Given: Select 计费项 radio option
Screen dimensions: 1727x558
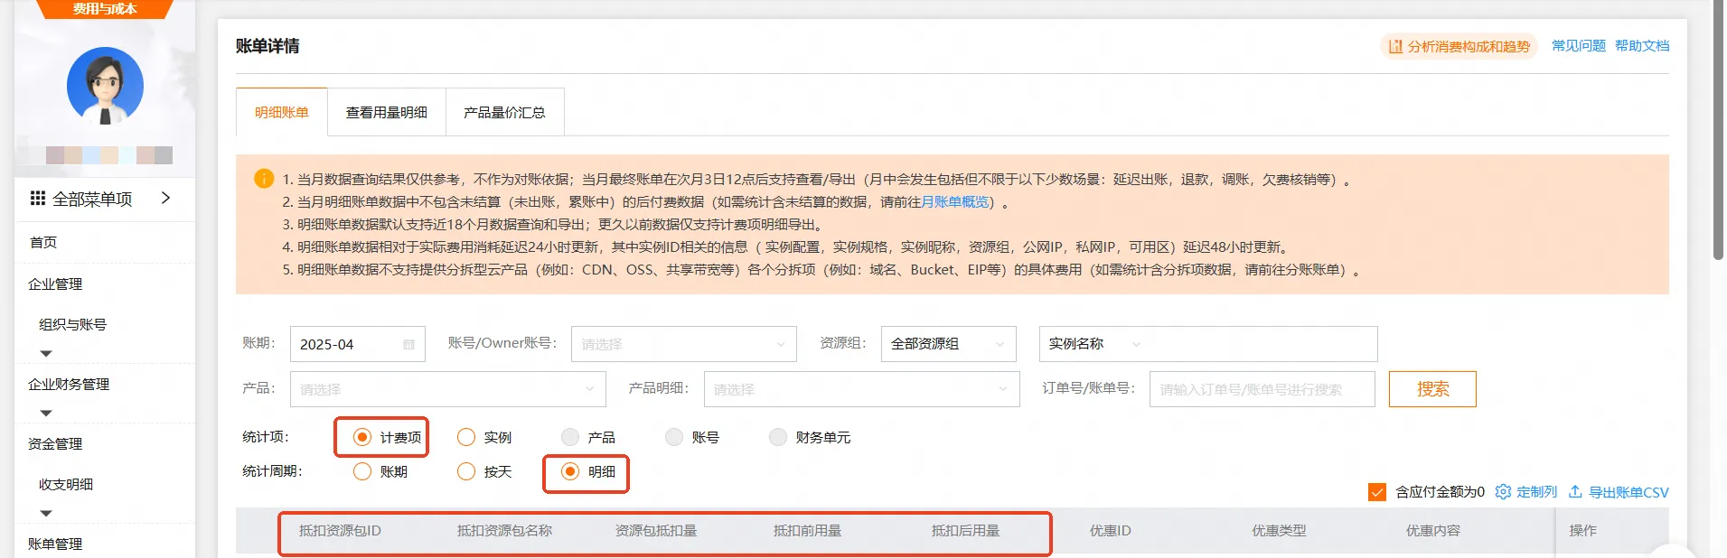Looking at the screenshot, I should click(x=362, y=437).
